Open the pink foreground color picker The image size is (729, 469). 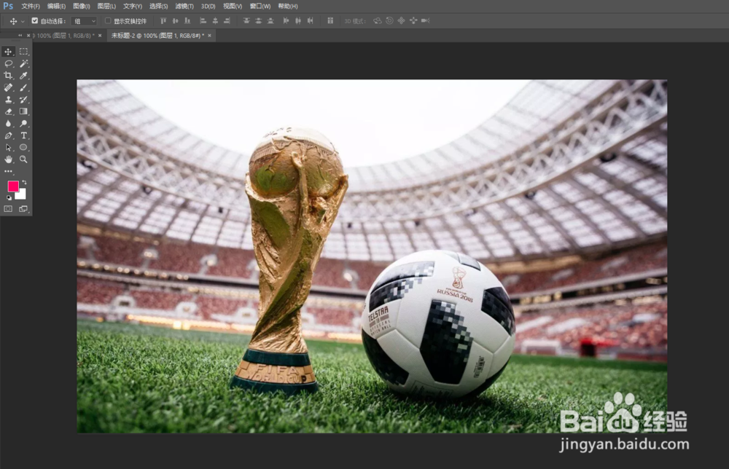[12, 186]
